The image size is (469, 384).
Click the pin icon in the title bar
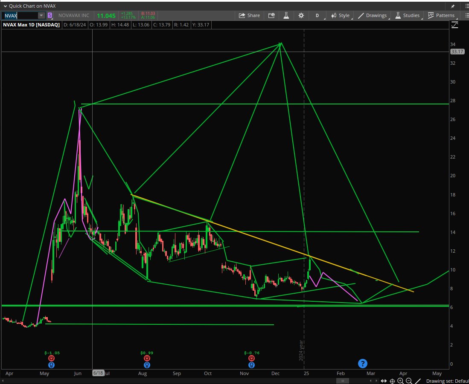point(453,6)
